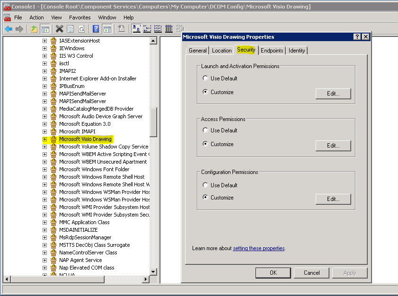This screenshot has width=398, height=296.
Task: Select Microsoft Equation 3.0 in tree
Action: tap(85, 124)
